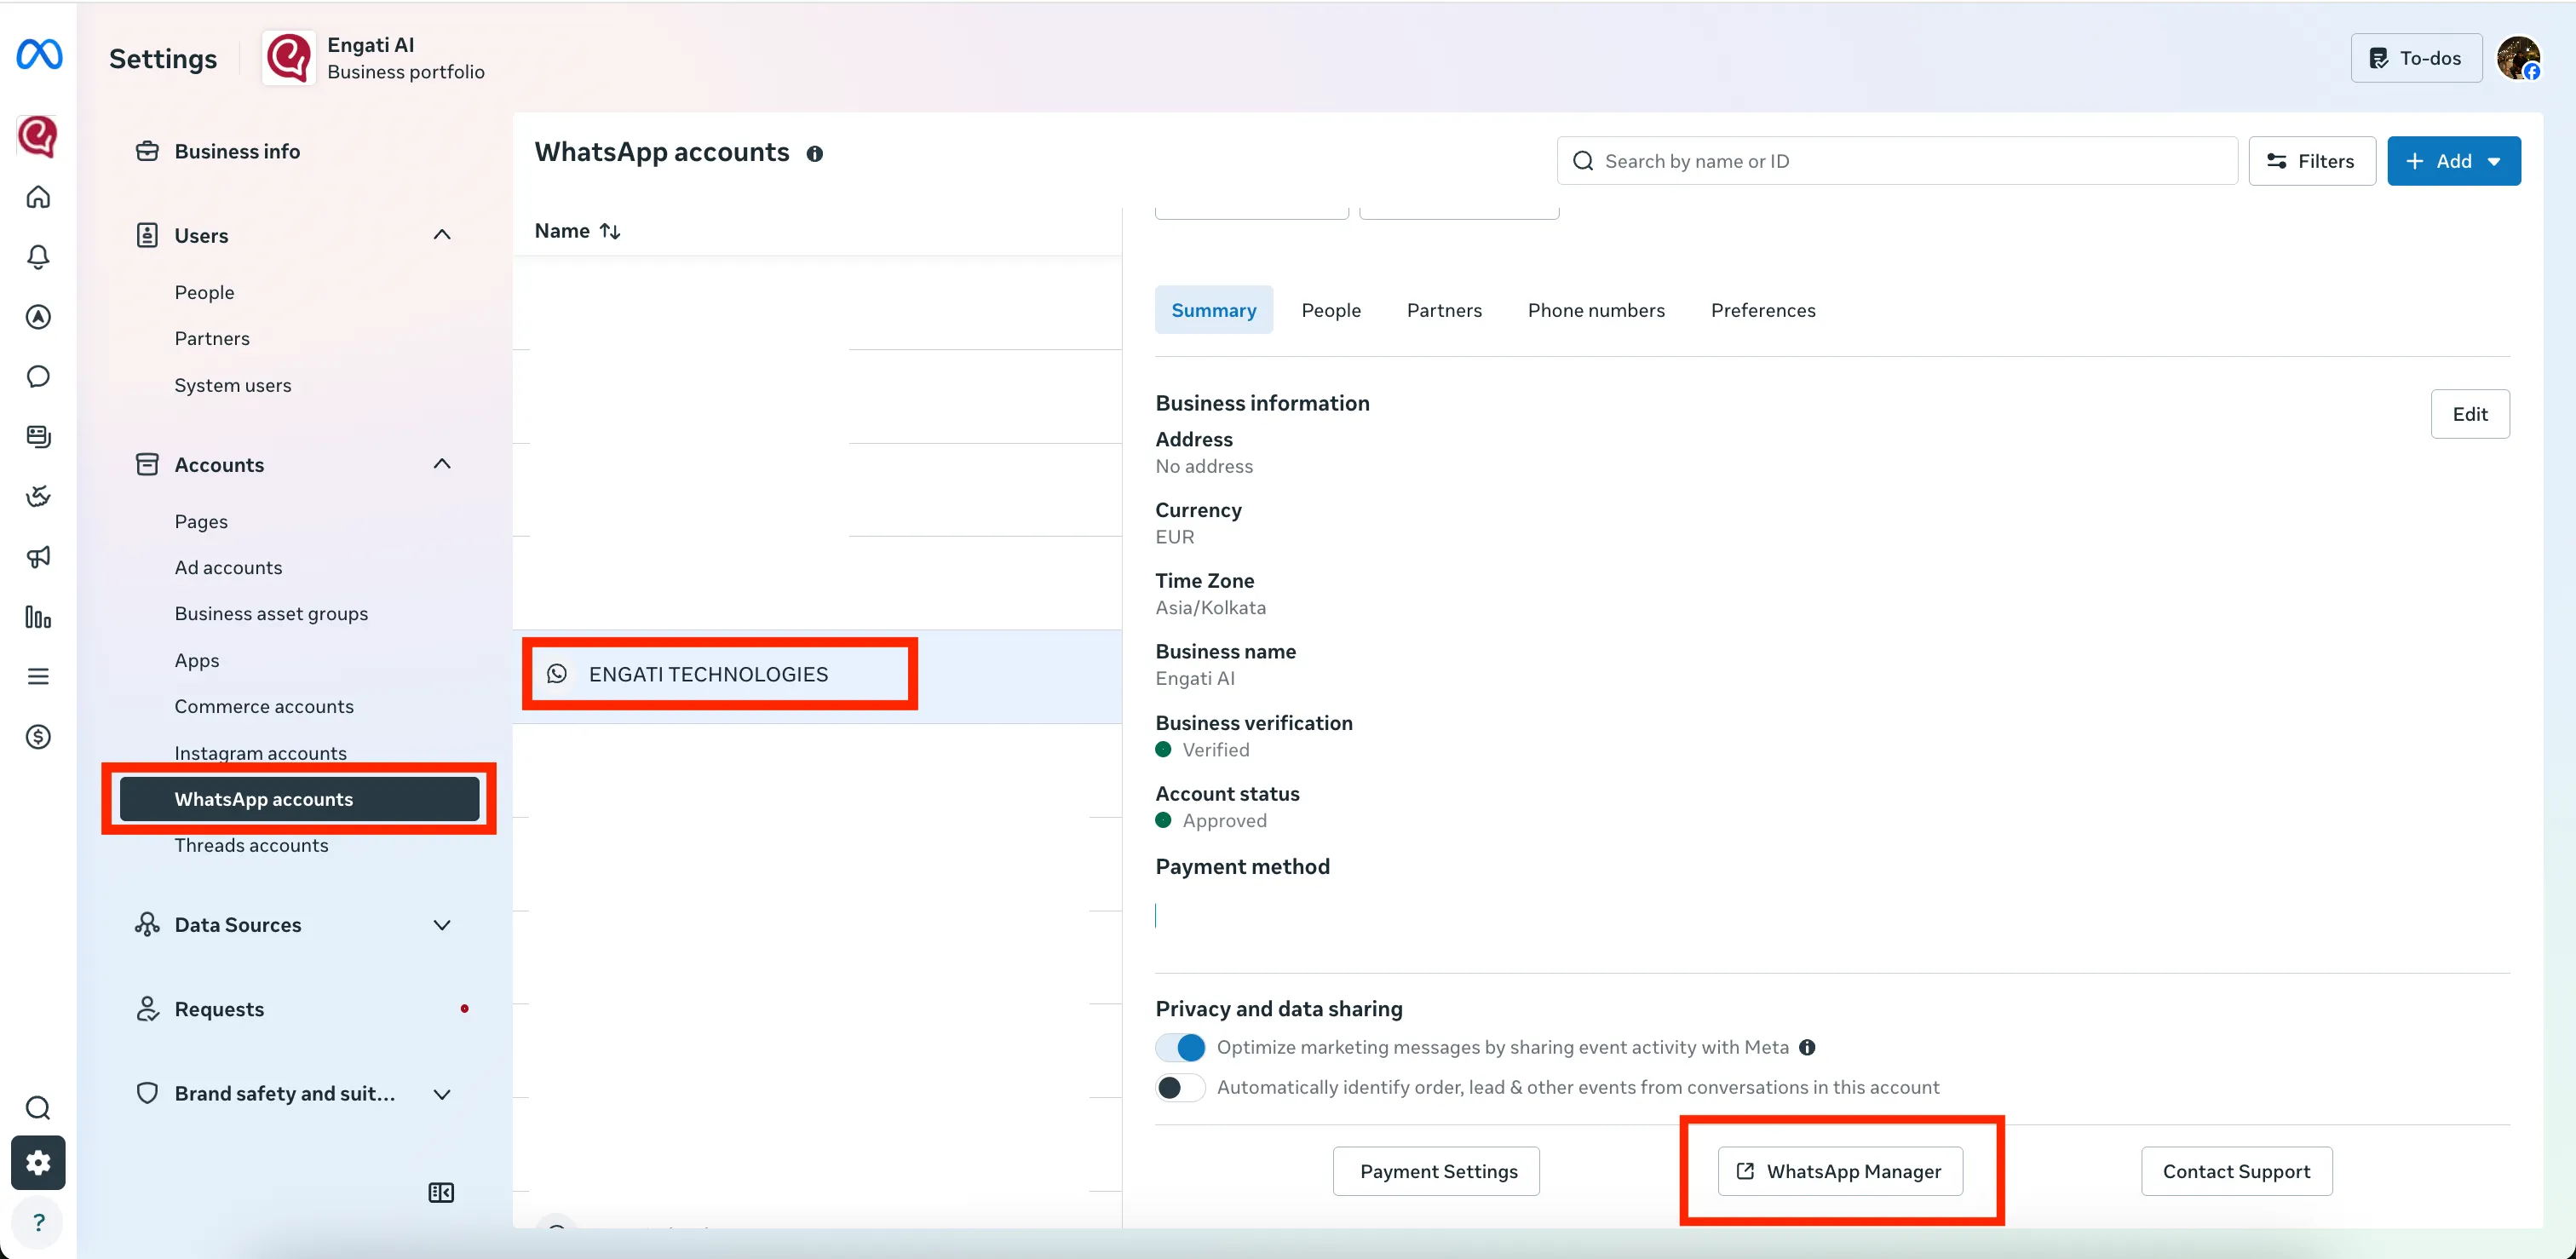2576x1259 pixels.
Task: Switch to the People tab
Action: click(x=1331, y=310)
